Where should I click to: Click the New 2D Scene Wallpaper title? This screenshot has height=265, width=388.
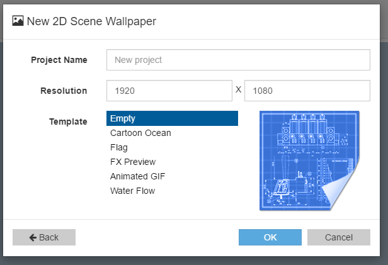tap(91, 21)
